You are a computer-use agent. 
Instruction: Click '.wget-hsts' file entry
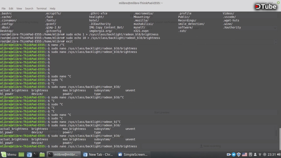231,21
